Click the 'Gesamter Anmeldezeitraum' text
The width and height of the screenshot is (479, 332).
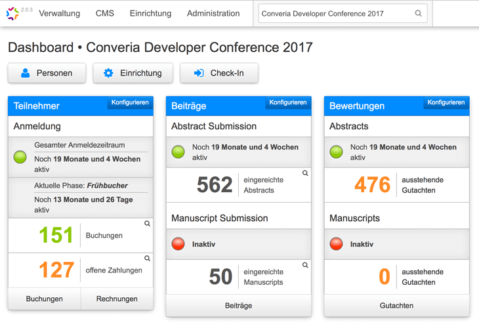coord(79,145)
